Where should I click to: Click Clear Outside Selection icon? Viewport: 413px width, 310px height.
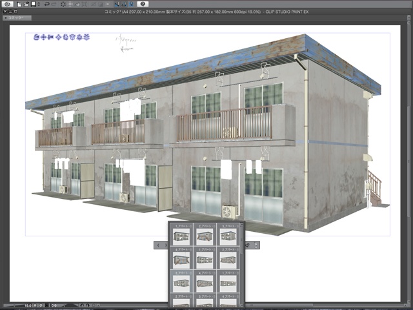click(x=70, y=4)
